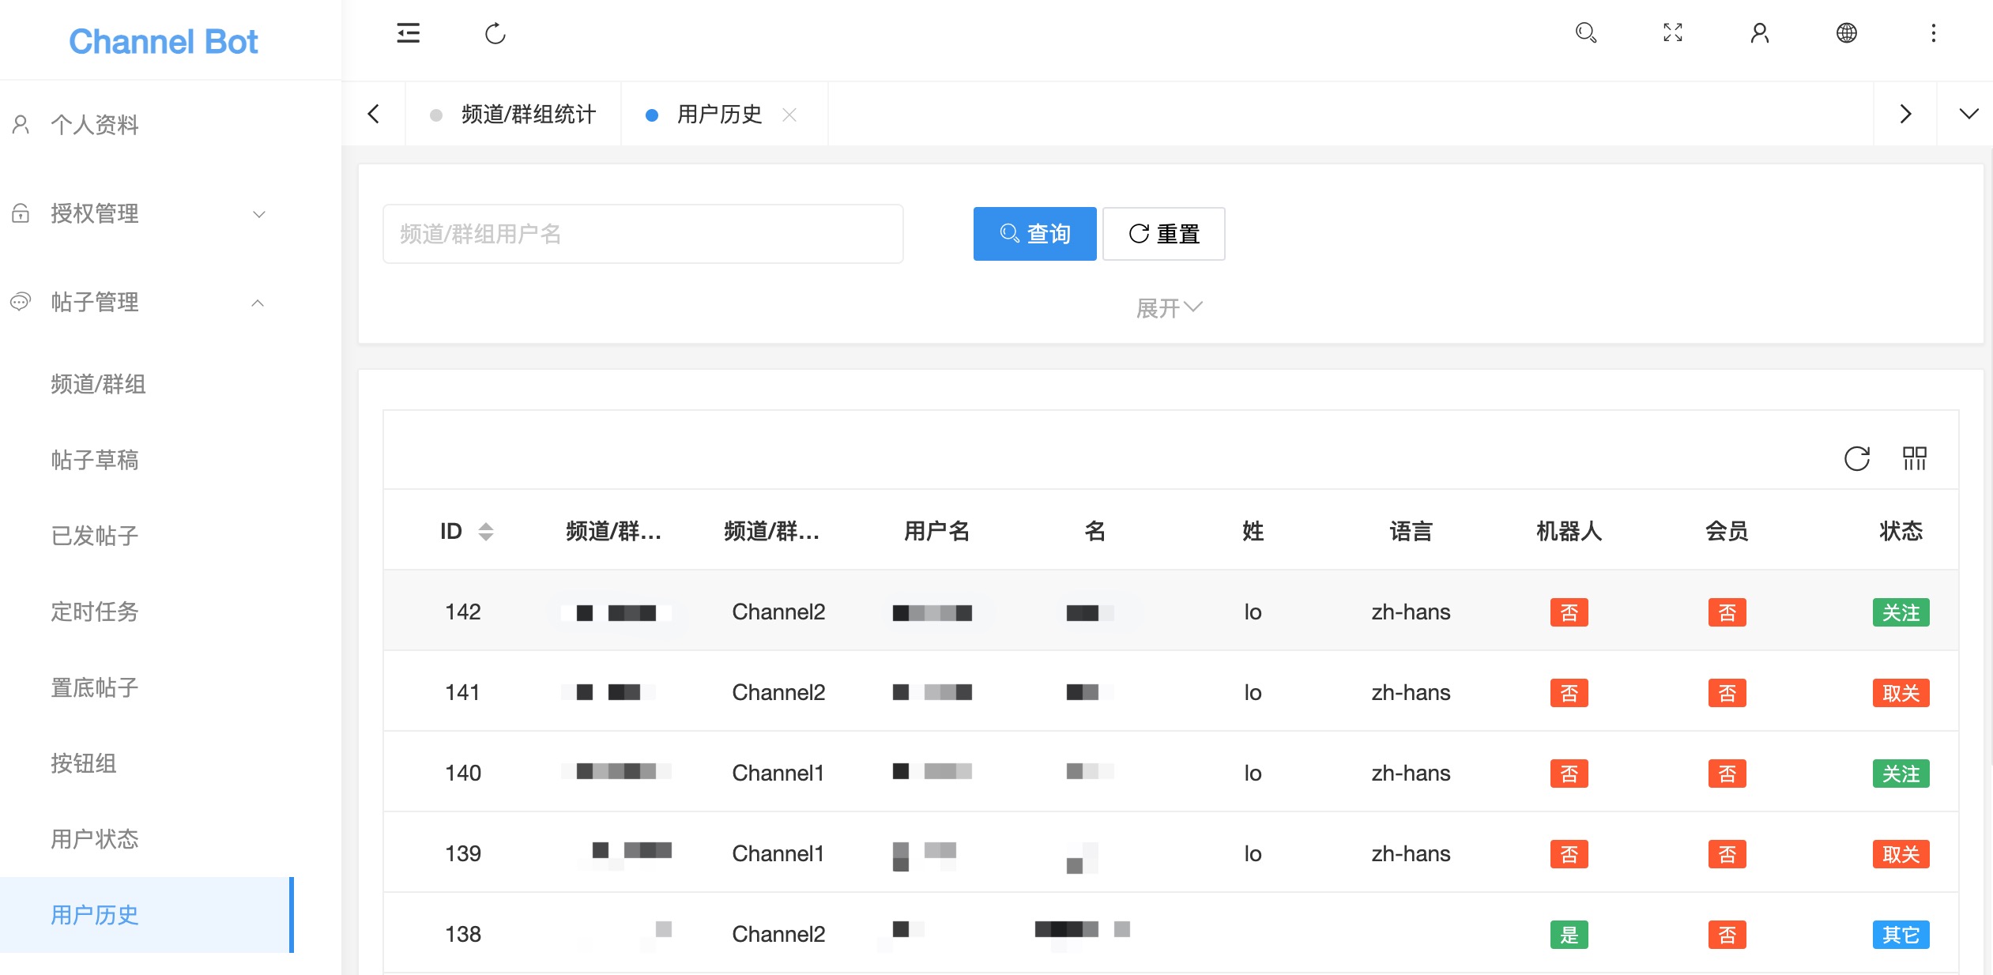Image resolution: width=1993 pixels, height=975 pixels.
Task: Refresh the table data icon
Action: point(1856,458)
